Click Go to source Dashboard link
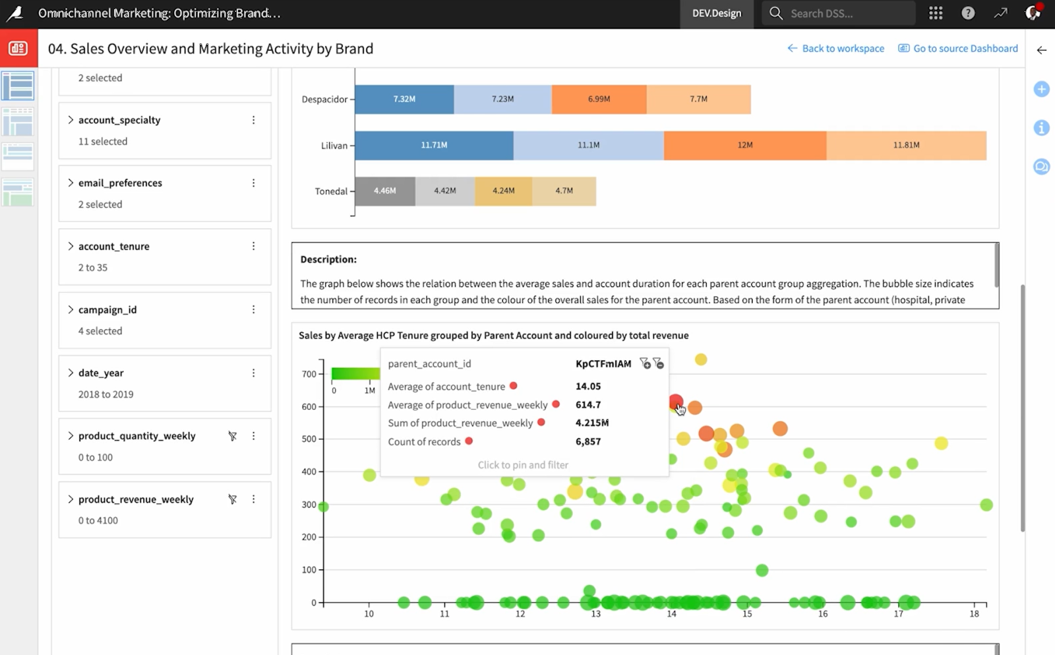The height and width of the screenshot is (655, 1055). (x=958, y=48)
